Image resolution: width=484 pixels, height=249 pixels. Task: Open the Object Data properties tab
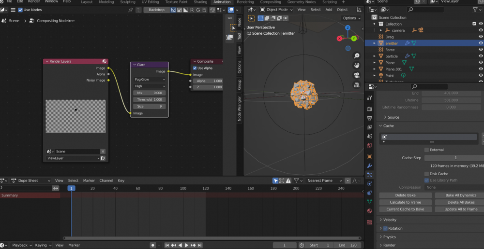(369, 202)
